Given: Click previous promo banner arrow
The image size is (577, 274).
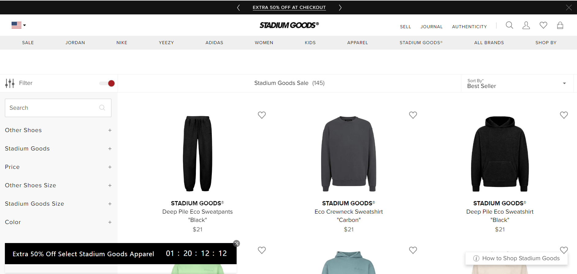Looking at the screenshot, I should point(238,8).
